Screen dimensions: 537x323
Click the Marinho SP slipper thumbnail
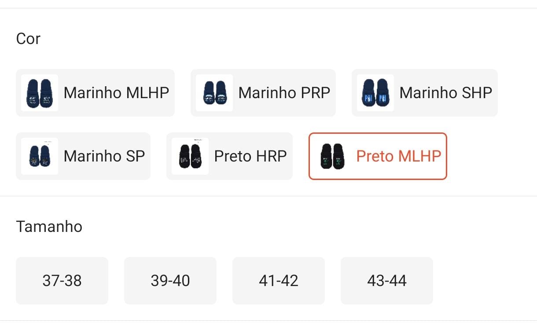point(40,156)
